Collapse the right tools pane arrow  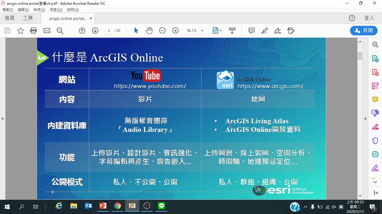[x=365, y=119]
